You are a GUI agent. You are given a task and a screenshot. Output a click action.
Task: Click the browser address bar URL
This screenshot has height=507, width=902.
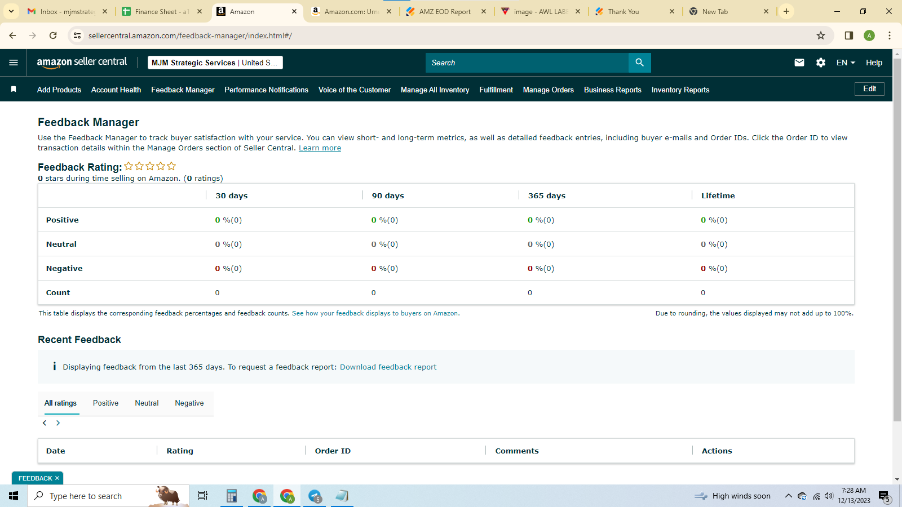point(190,35)
